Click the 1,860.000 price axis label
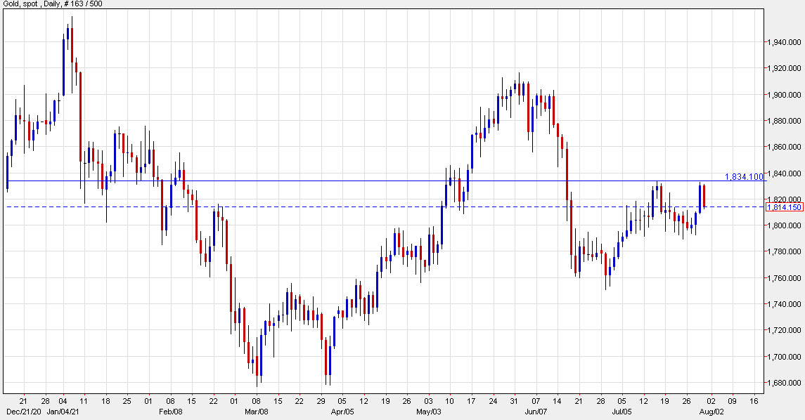The height and width of the screenshot is (420, 805). [784, 147]
